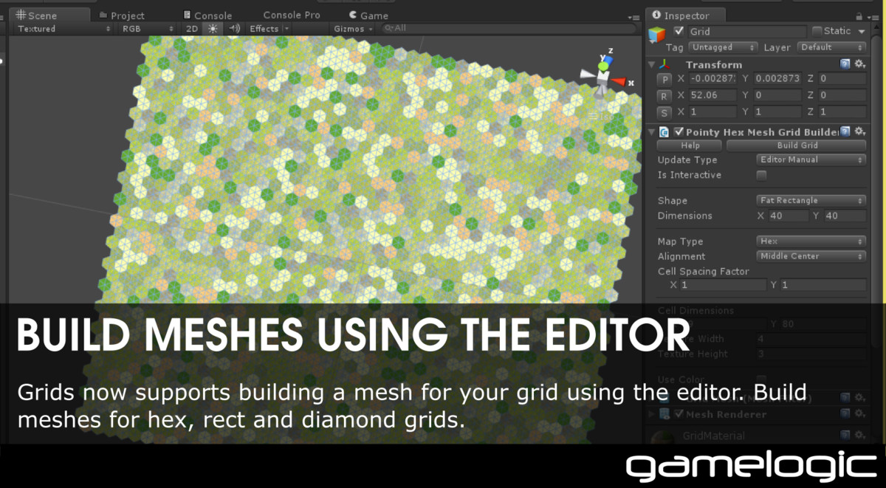Open the Tag dropdown Untagged

(x=723, y=47)
